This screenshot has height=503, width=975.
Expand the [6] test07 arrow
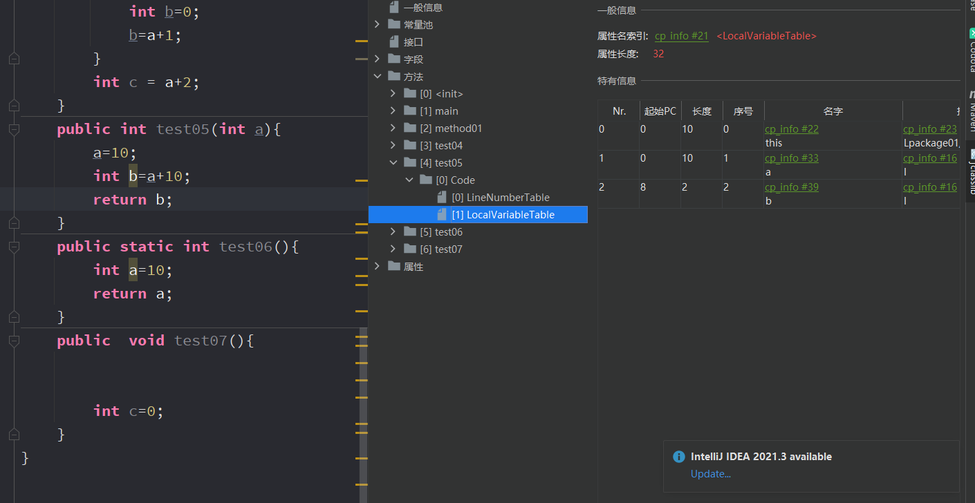393,249
